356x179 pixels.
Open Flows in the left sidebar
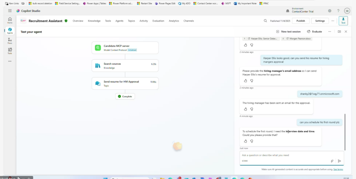(10, 41)
